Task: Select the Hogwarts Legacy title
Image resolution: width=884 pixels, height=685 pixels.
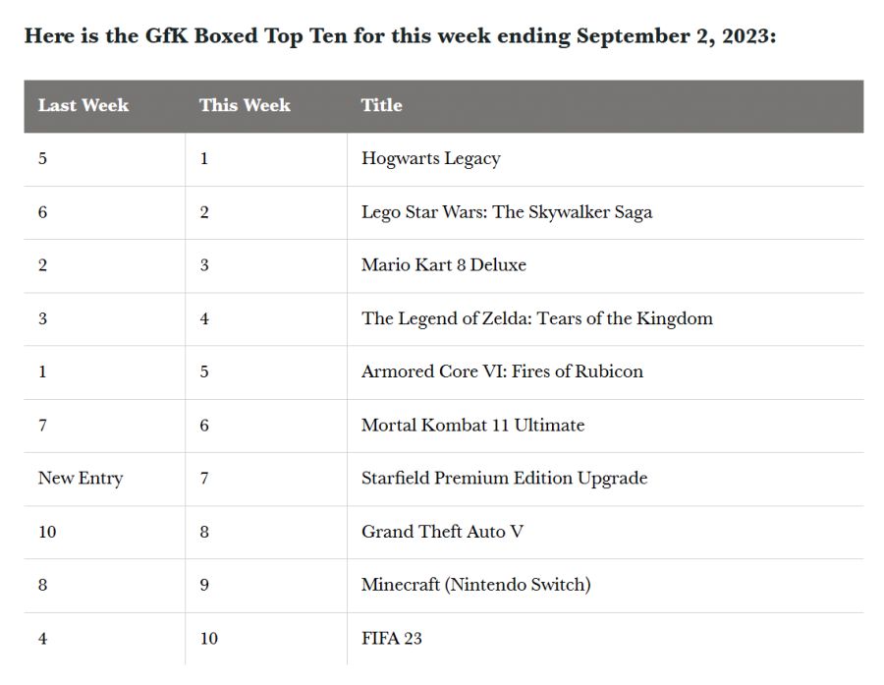Action: [430, 158]
